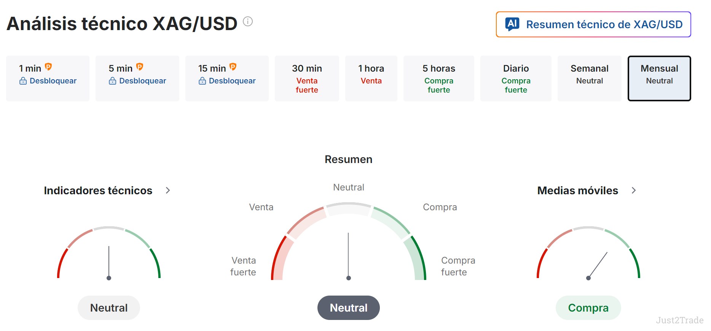Switch to the 1 hora timeframe

tap(371, 78)
